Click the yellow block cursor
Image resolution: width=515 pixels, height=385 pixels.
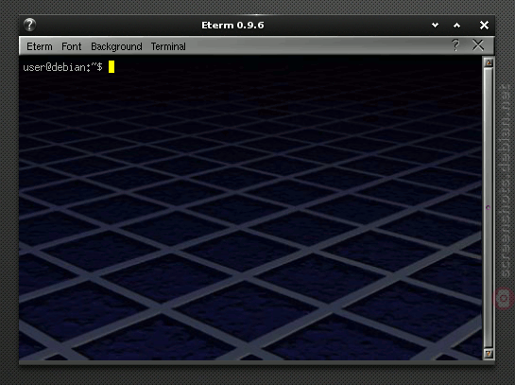(112, 67)
